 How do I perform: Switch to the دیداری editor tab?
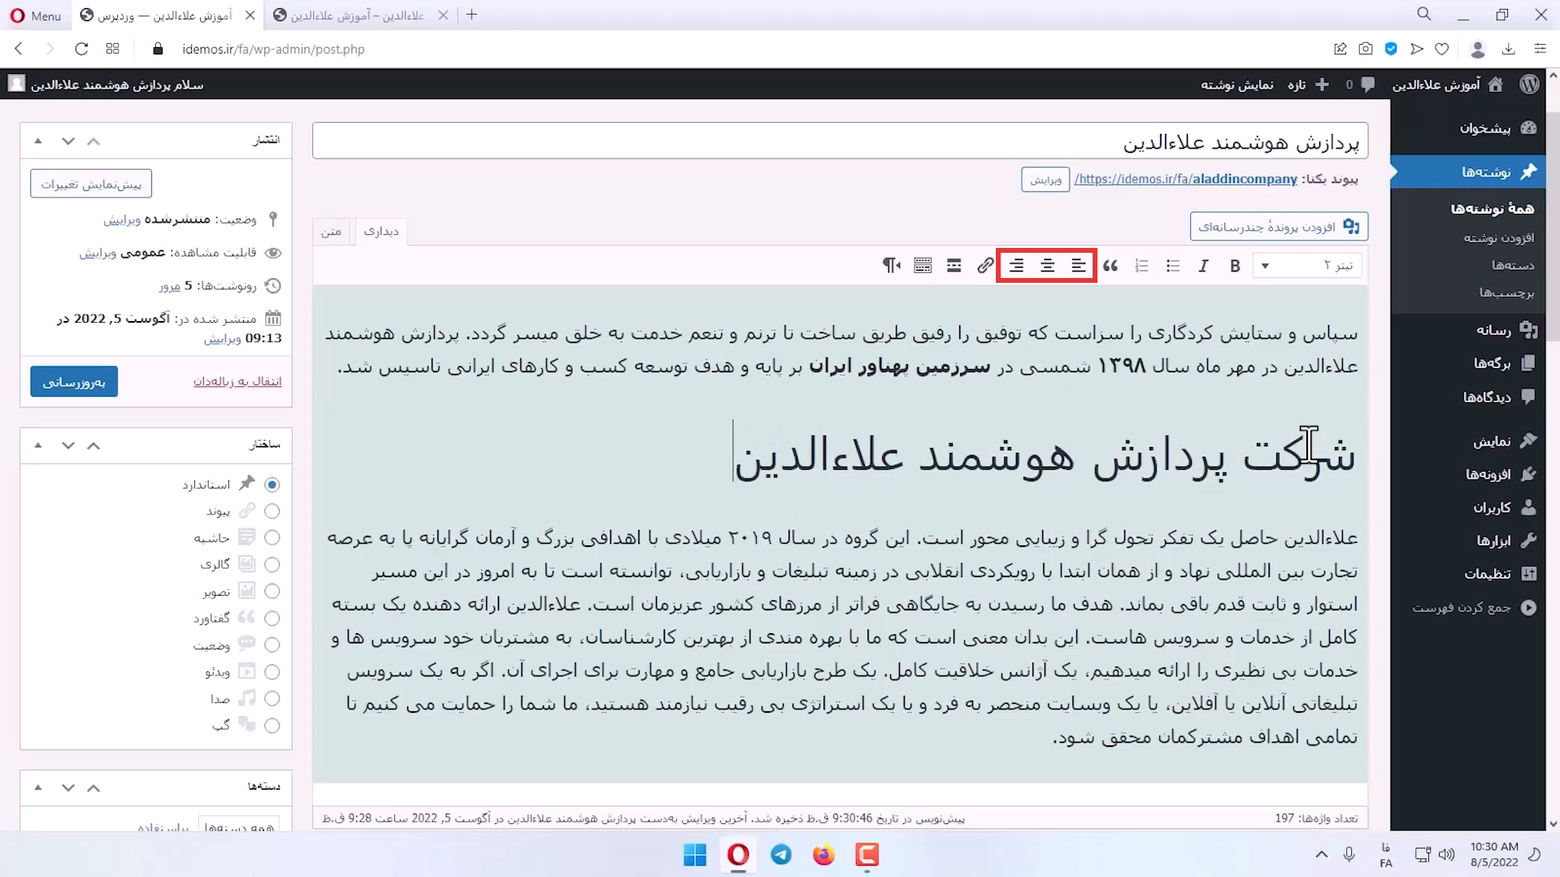pos(380,232)
